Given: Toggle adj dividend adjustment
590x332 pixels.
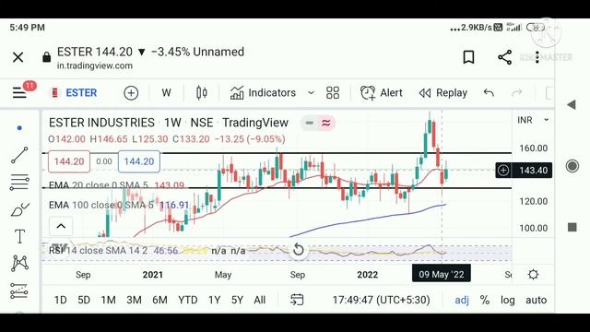Looking at the screenshot, I should tap(462, 300).
